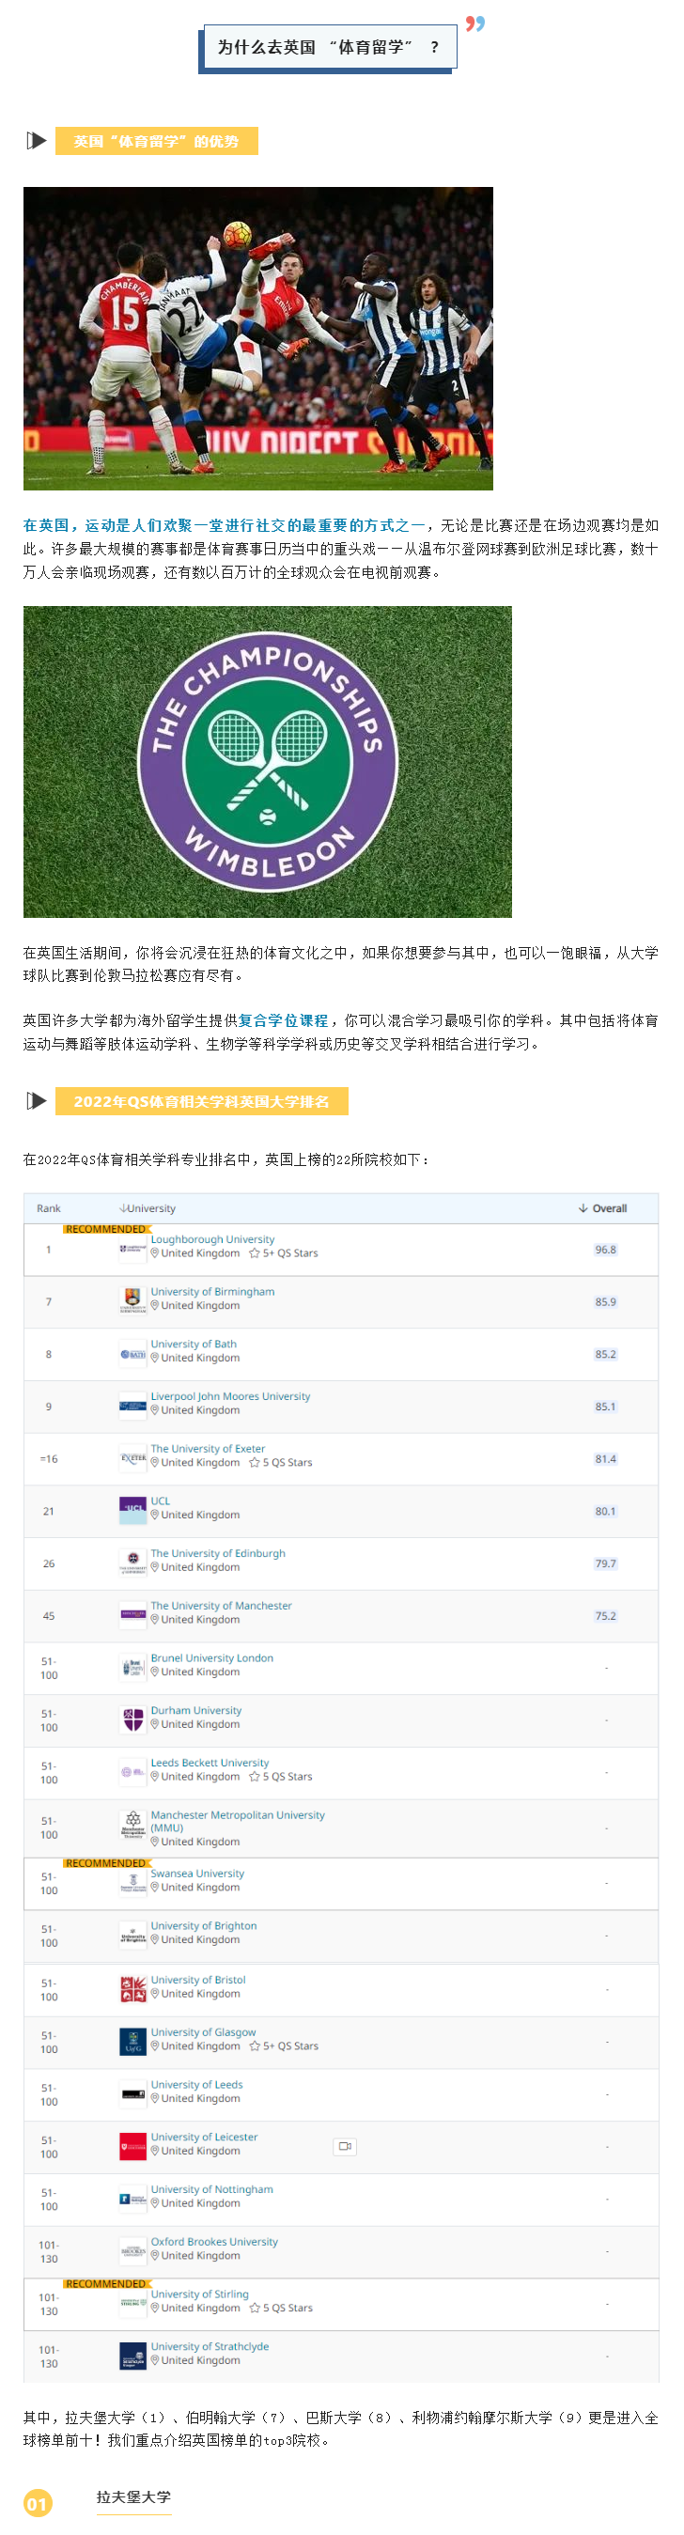The width and height of the screenshot is (684, 2535).
Task: Open the UCL university link
Action: [161, 1501]
